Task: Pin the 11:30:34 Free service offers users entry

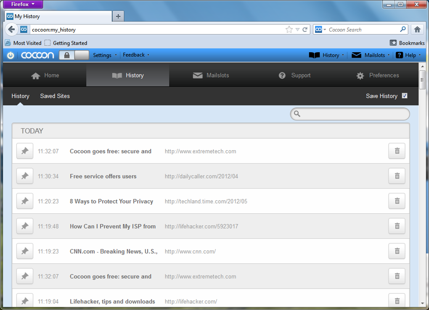Action: pos(25,176)
